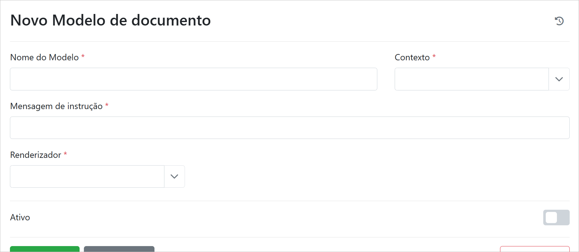Click the Nome do Modelo text field
This screenshot has width=579, height=252.
[193, 79]
